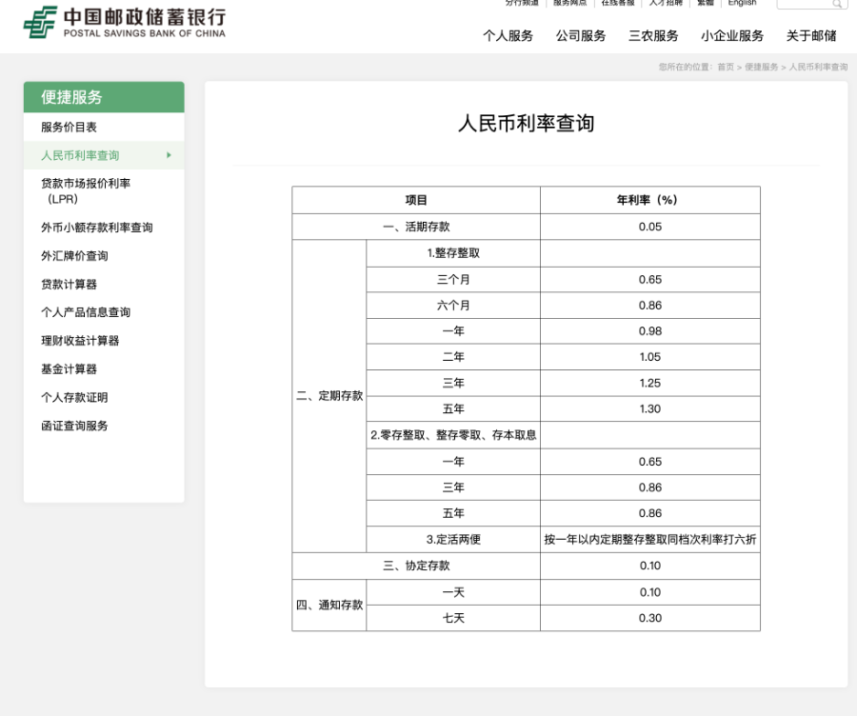Open the 关于邮储 navigation menu
Image resolution: width=857 pixels, height=716 pixels.
811,36
